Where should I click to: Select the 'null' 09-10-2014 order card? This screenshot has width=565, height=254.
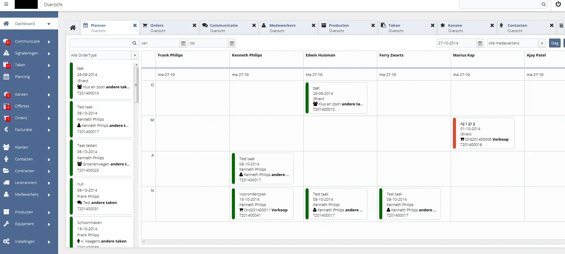[x=102, y=196]
